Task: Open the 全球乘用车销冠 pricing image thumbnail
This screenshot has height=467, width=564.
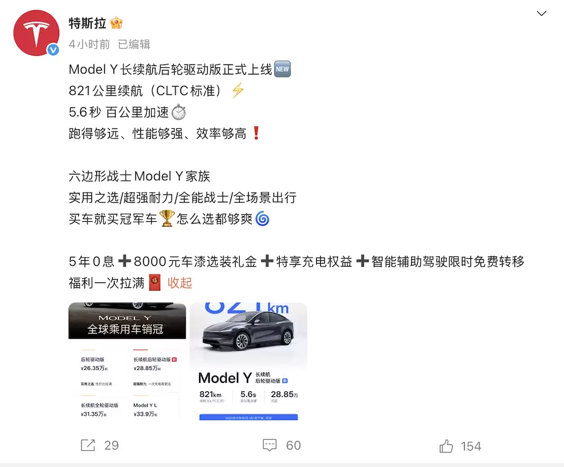Action: coord(127,361)
